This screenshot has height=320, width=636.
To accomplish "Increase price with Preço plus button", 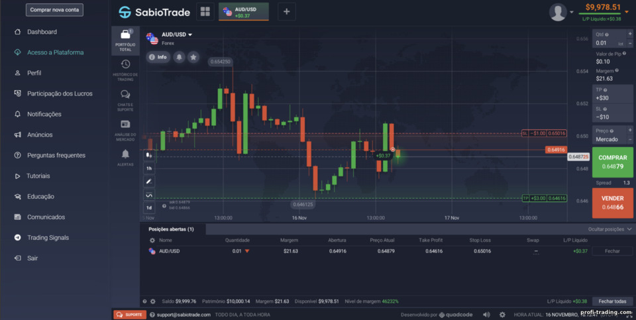I will tap(630, 131).
